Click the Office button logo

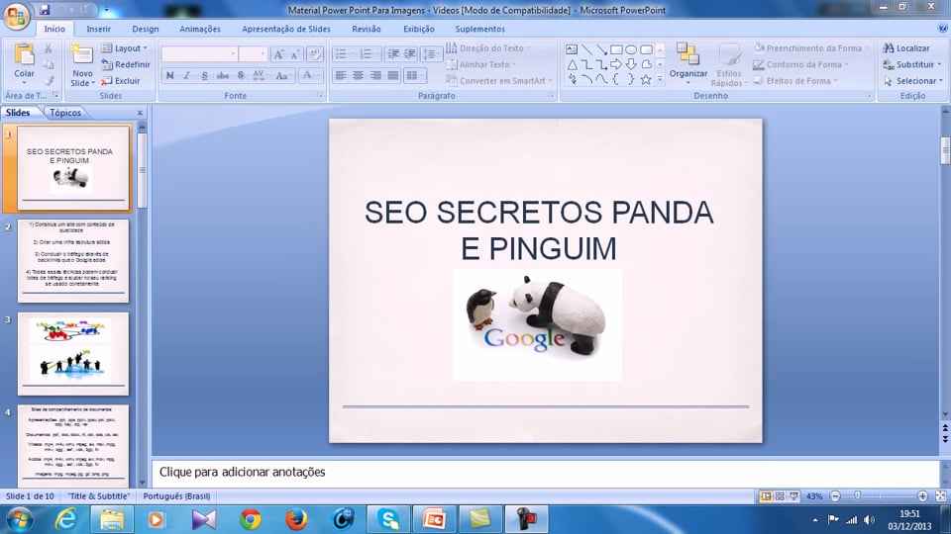[x=17, y=16]
